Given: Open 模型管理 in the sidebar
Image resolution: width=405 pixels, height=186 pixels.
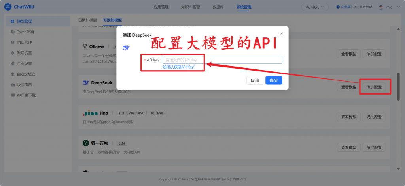Looking at the screenshot, I should [38, 21].
